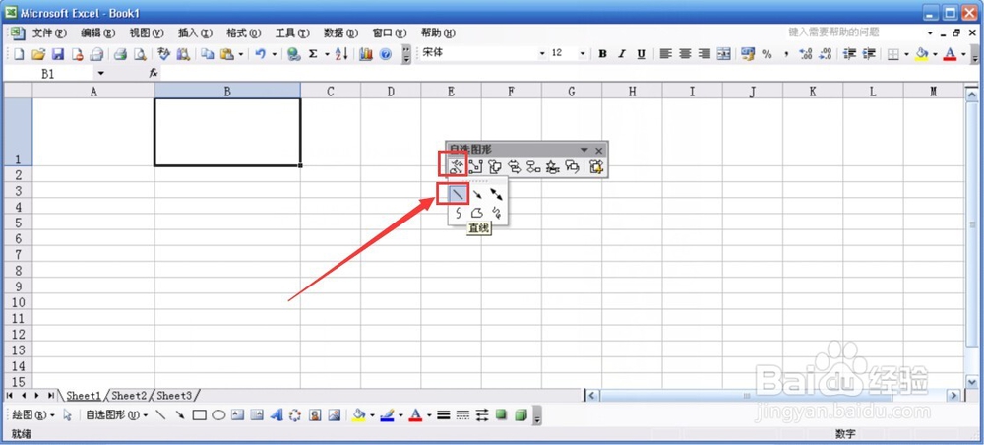Select the Scribble tool in Lines popup
Image resolution: width=984 pixels, height=445 pixels.
496,213
